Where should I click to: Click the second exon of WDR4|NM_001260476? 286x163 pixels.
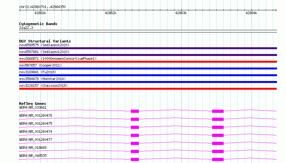[x=218, y=119]
